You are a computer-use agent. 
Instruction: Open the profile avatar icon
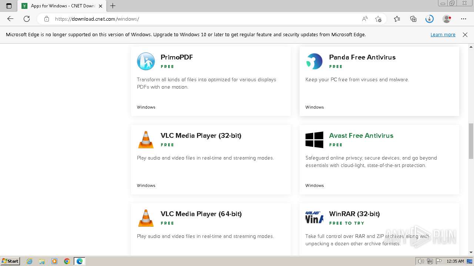447,19
